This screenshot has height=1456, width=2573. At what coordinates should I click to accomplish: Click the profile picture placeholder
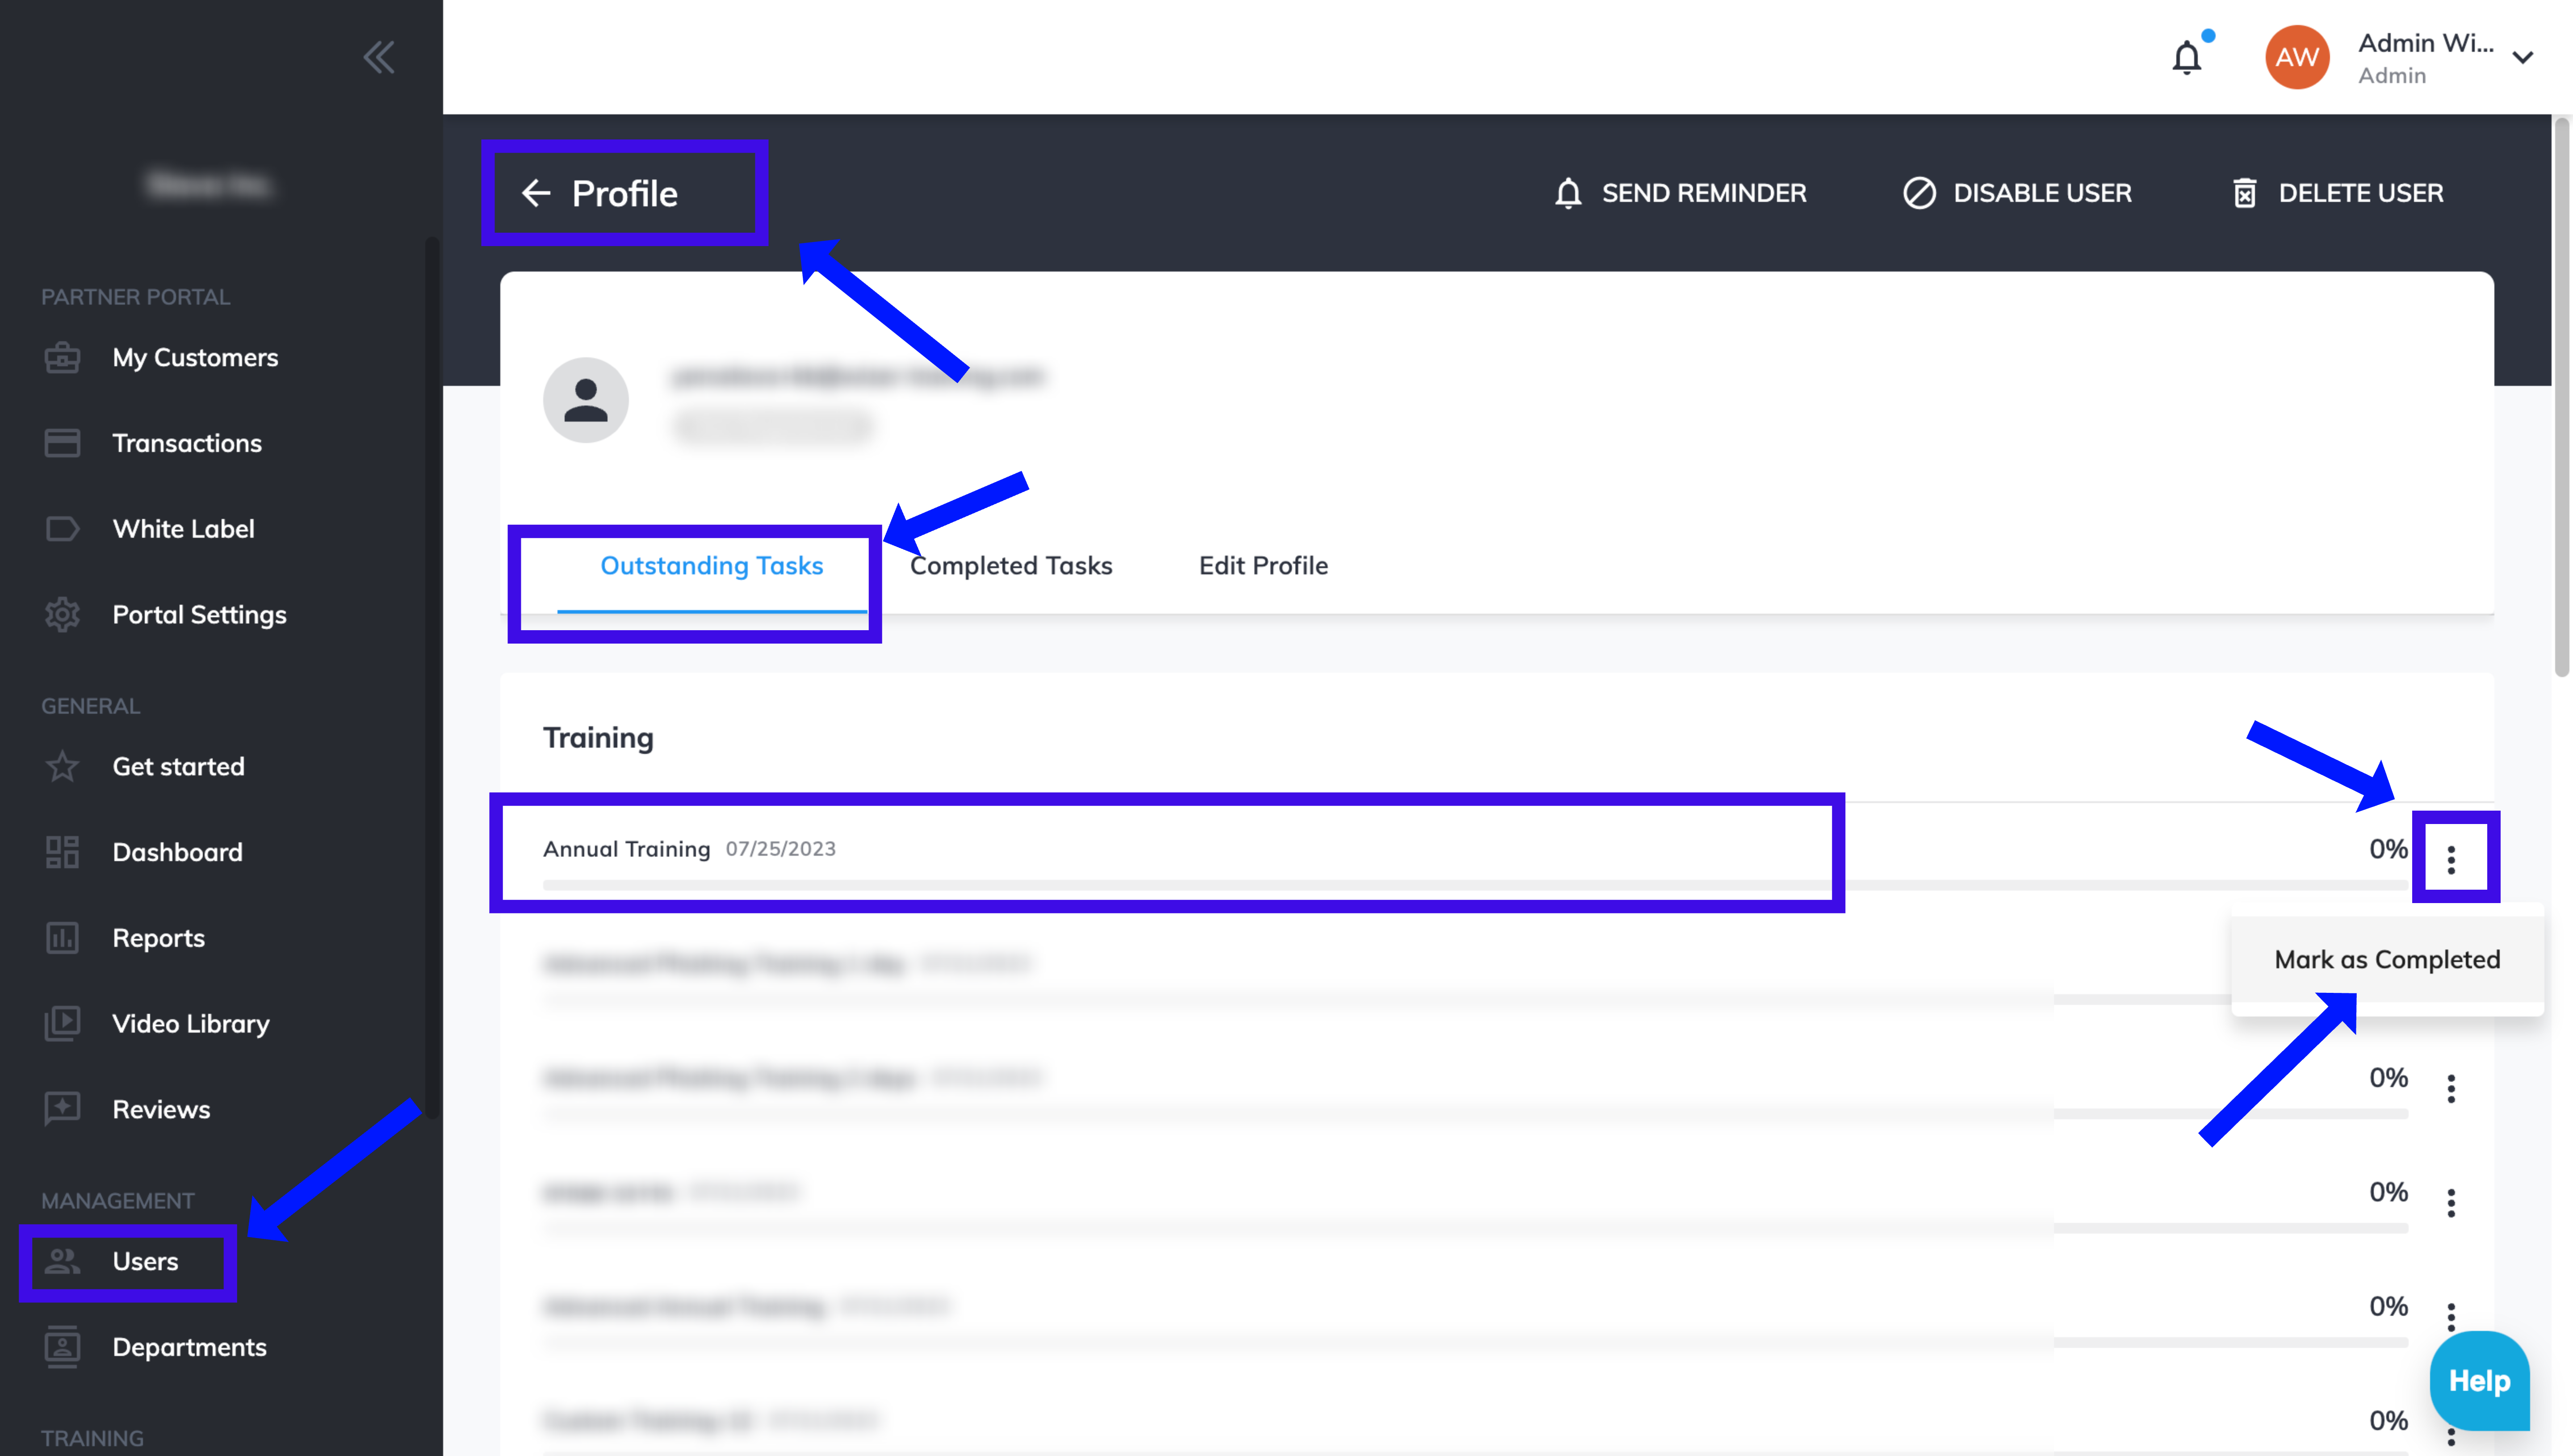pyautogui.click(x=586, y=400)
